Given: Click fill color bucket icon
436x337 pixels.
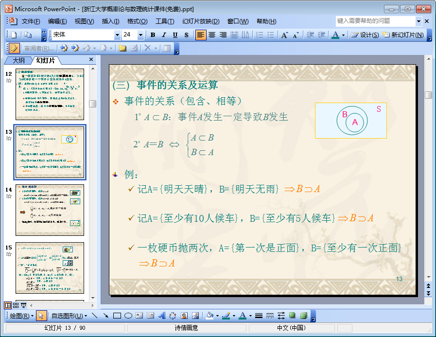Looking at the screenshot, I should tap(210, 316).
